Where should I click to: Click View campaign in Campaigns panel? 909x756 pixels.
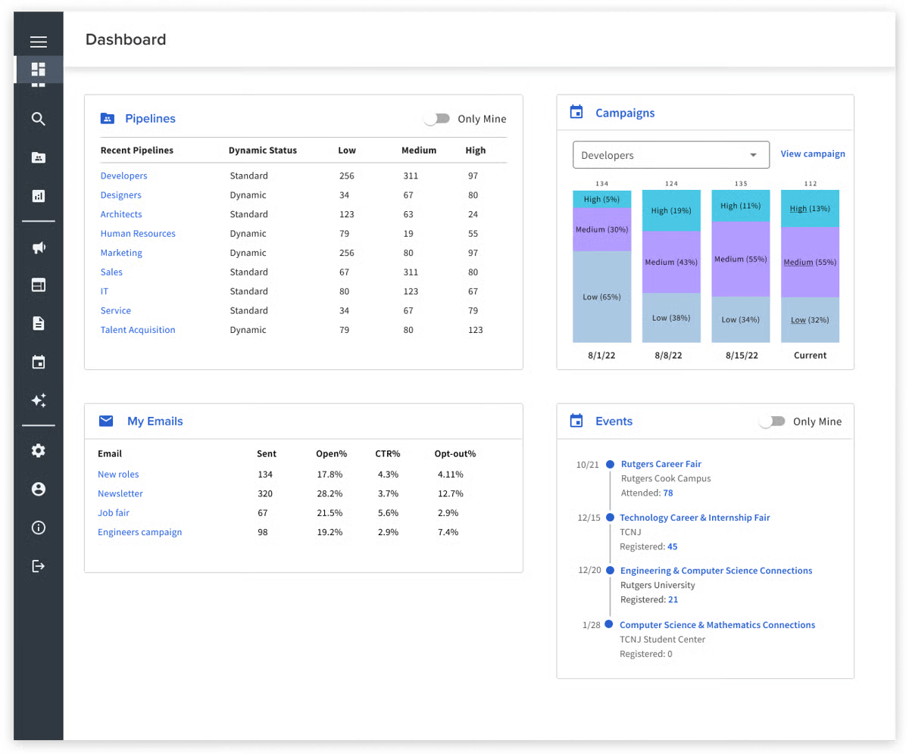click(813, 154)
